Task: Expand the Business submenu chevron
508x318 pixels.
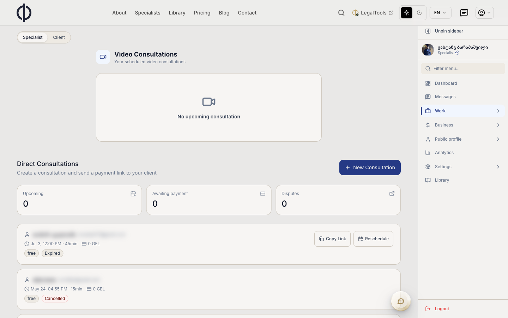Action: [498, 125]
